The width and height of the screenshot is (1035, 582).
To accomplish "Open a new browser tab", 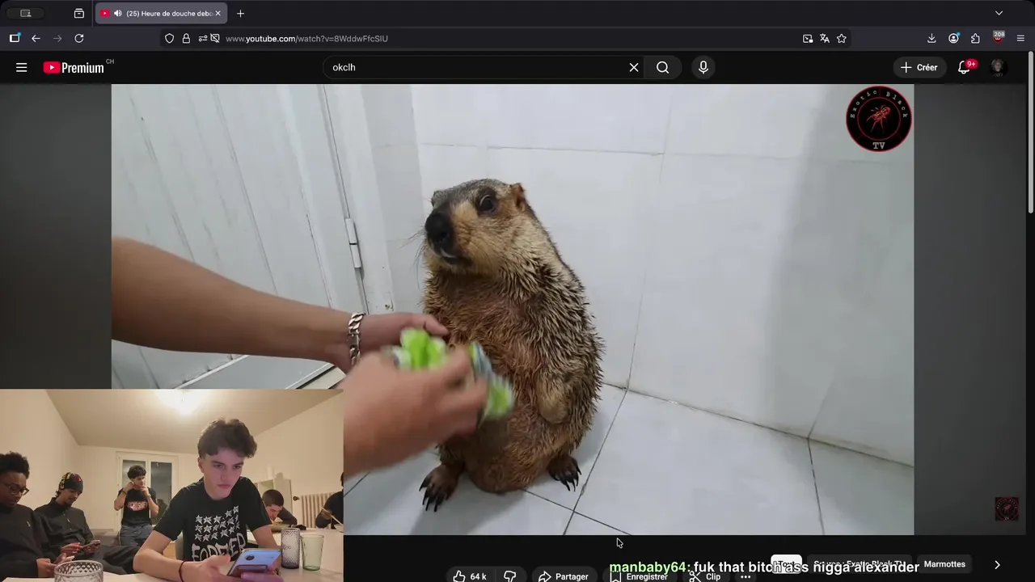I will (x=240, y=14).
